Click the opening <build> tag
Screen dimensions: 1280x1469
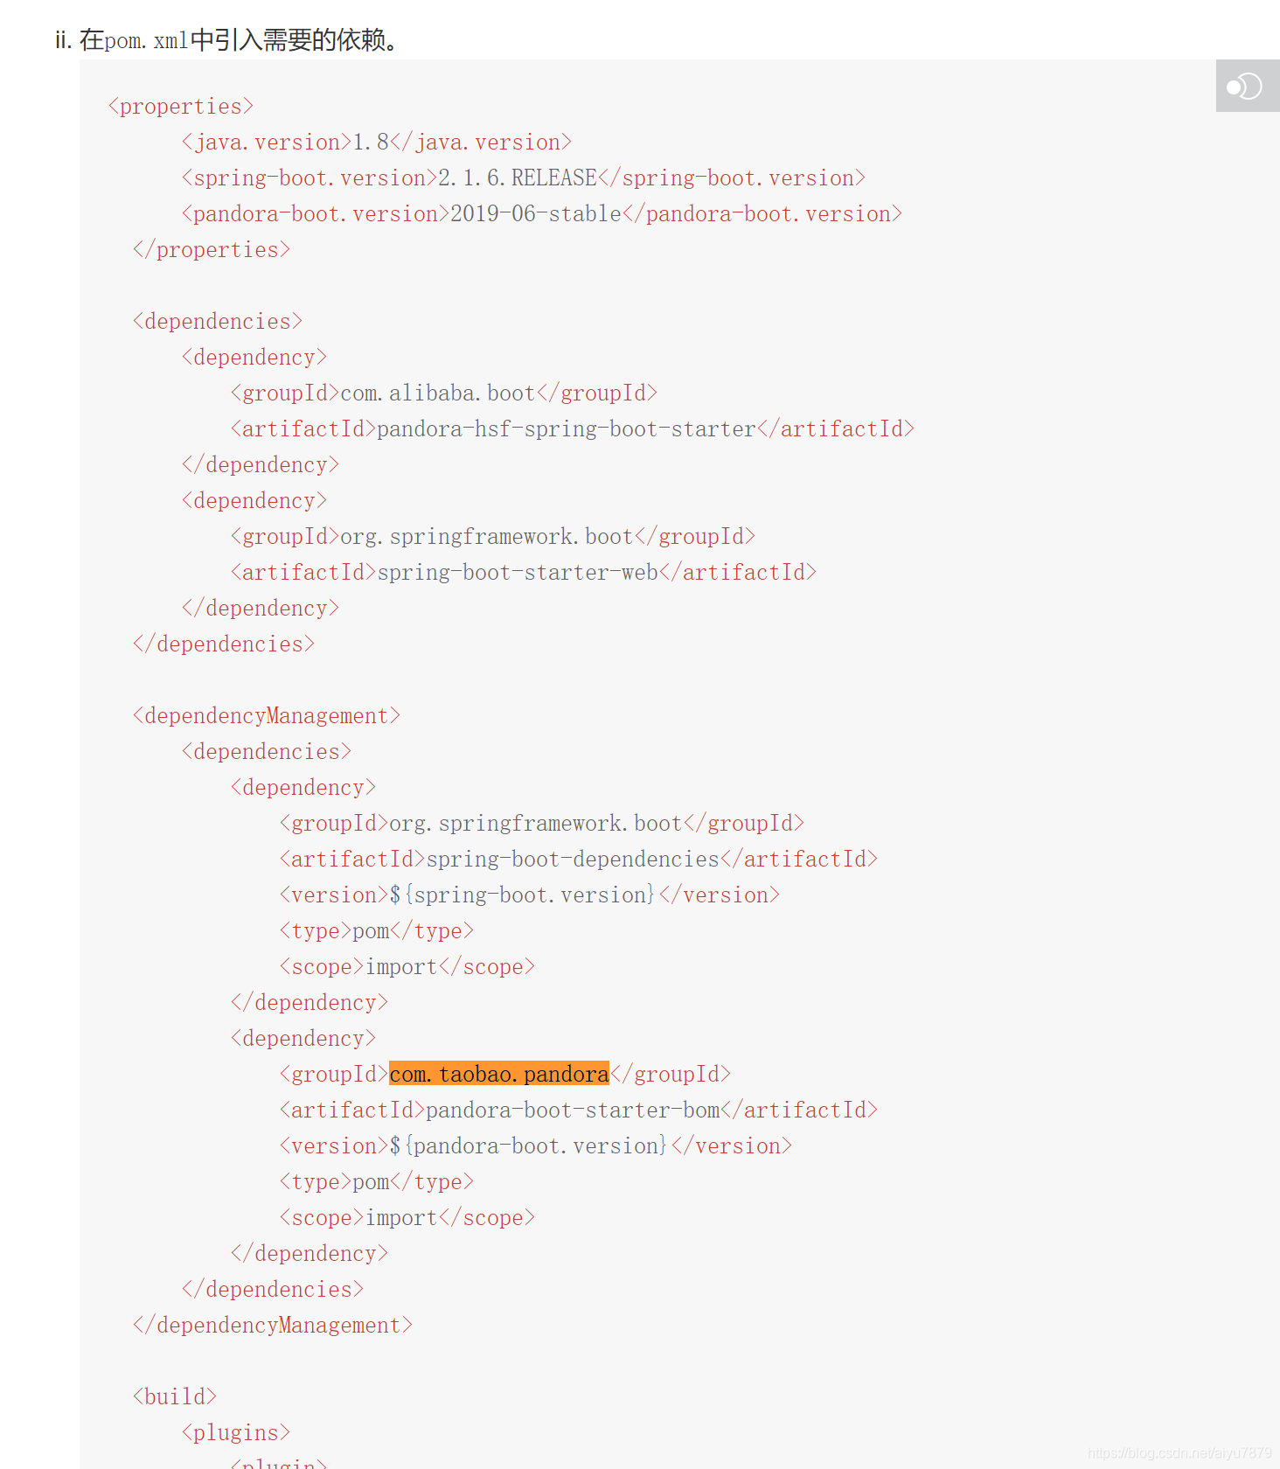[175, 1397]
